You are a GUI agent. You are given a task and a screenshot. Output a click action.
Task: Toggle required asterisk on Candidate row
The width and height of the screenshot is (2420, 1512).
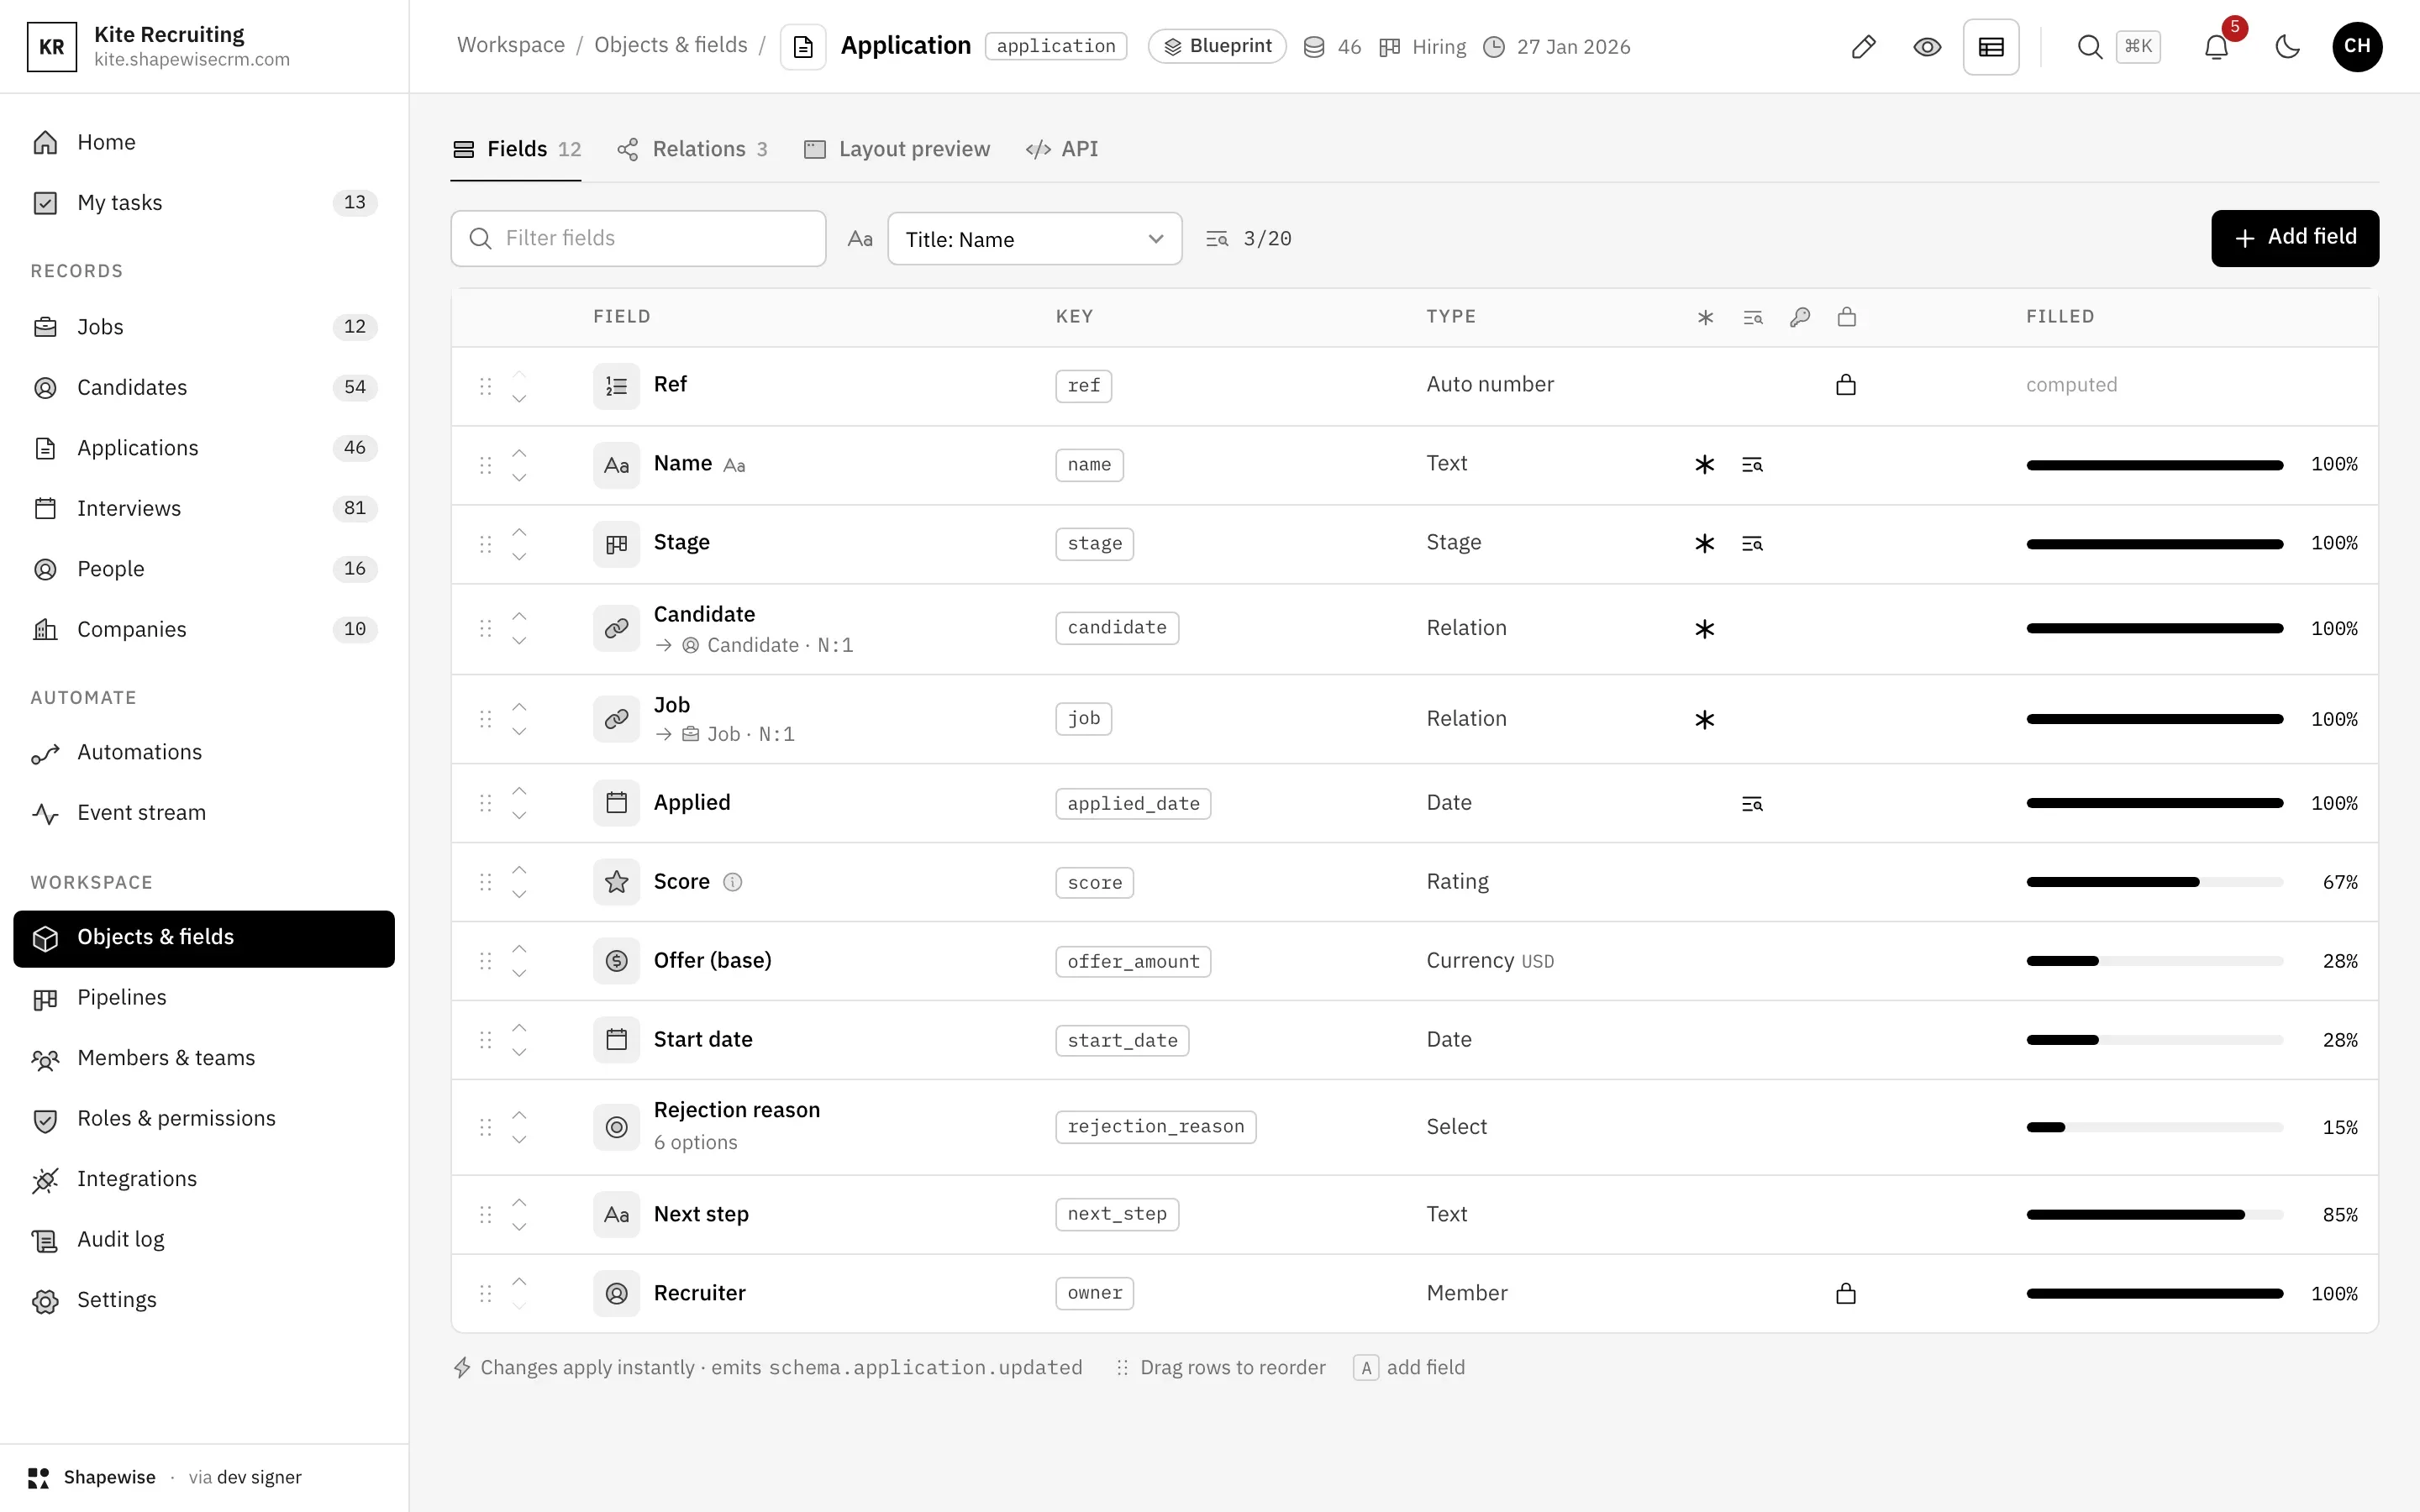point(1705,629)
